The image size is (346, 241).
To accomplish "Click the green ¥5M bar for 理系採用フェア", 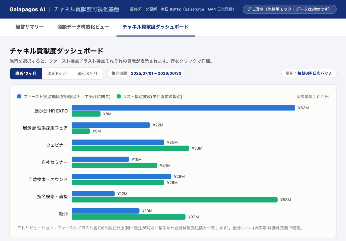I will pyautogui.click(x=81, y=131).
